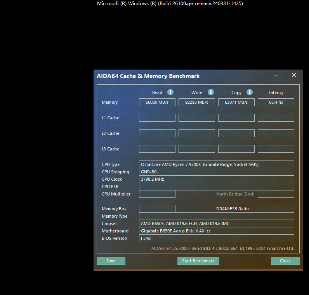Click the Motherboard name field

tap(216, 231)
